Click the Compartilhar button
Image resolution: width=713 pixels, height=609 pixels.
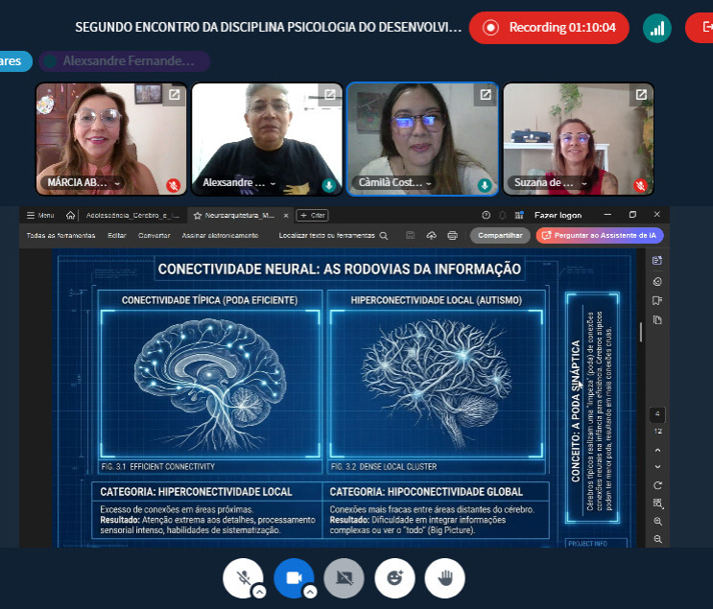(x=499, y=235)
